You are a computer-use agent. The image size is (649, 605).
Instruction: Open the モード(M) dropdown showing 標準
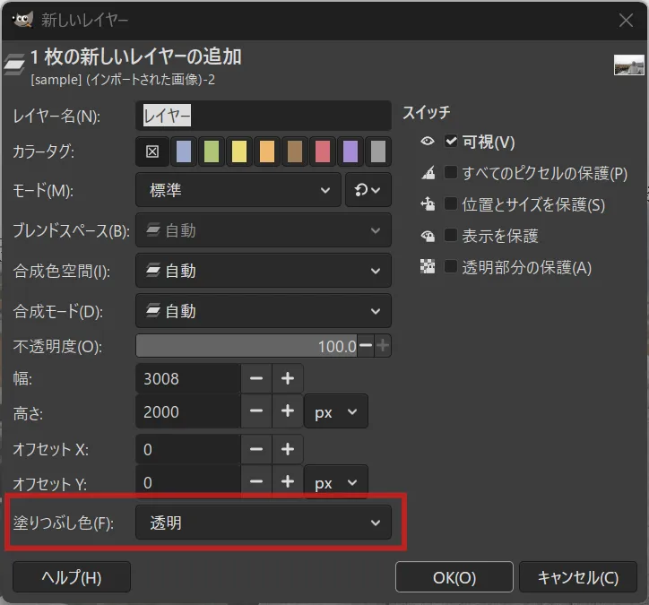[238, 190]
